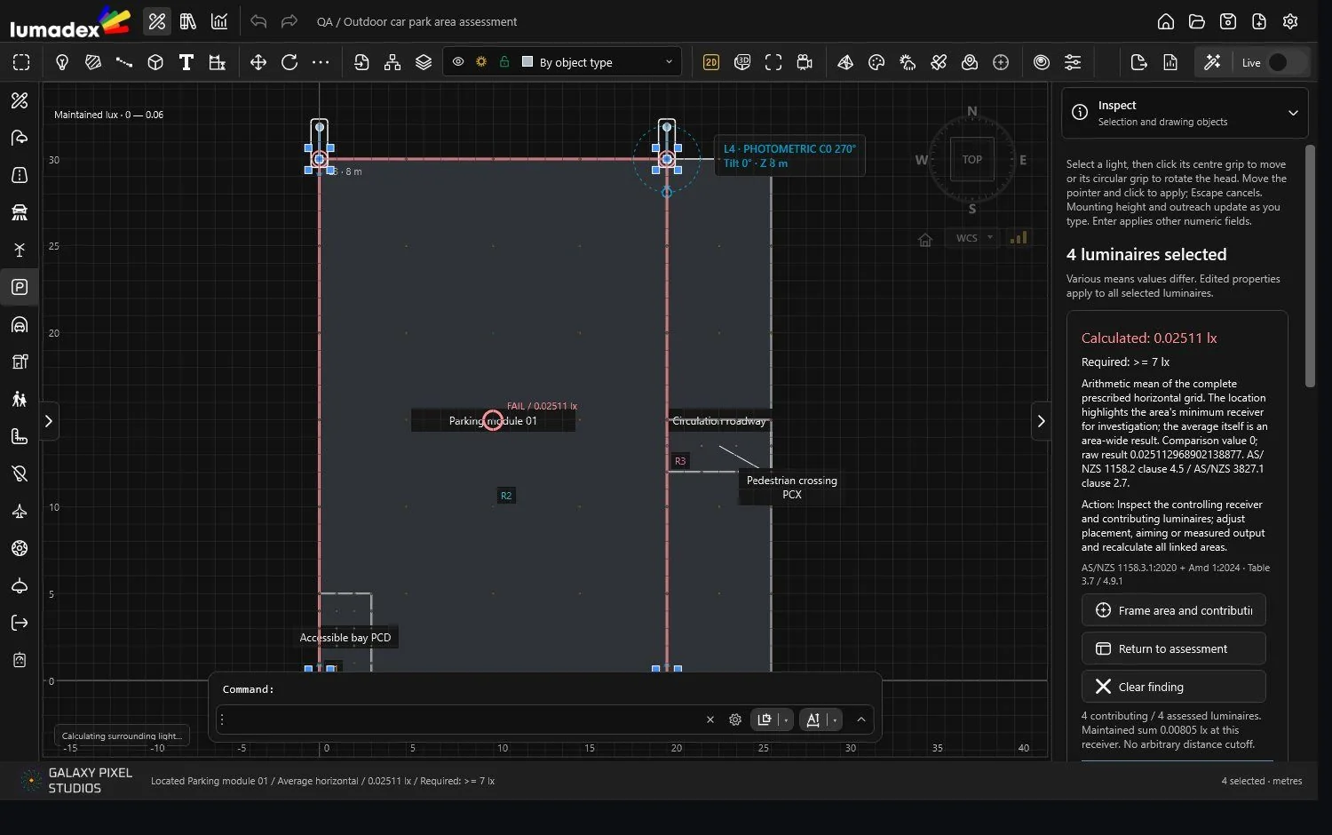Screen dimensions: 1332x835
Task: Toggle layer visibility eye icon
Action: click(458, 62)
